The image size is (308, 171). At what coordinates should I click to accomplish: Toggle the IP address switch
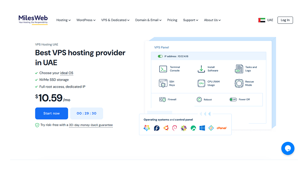tap(160, 56)
